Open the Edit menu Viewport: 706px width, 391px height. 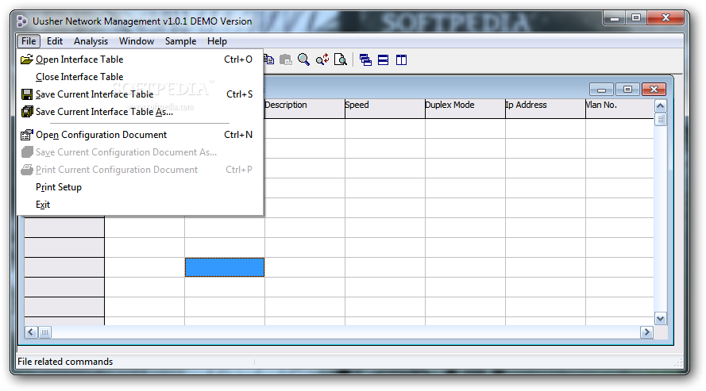point(55,41)
